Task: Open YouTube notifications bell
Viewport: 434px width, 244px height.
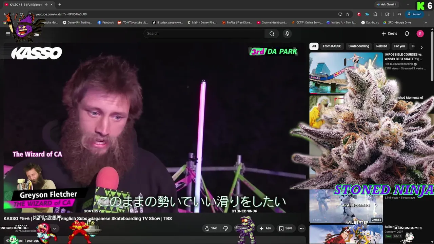Action: pos(407,34)
